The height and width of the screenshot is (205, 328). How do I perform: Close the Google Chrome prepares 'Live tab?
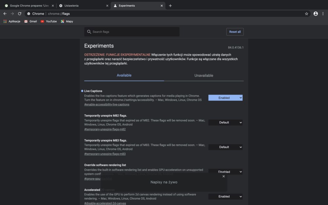point(53,6)
